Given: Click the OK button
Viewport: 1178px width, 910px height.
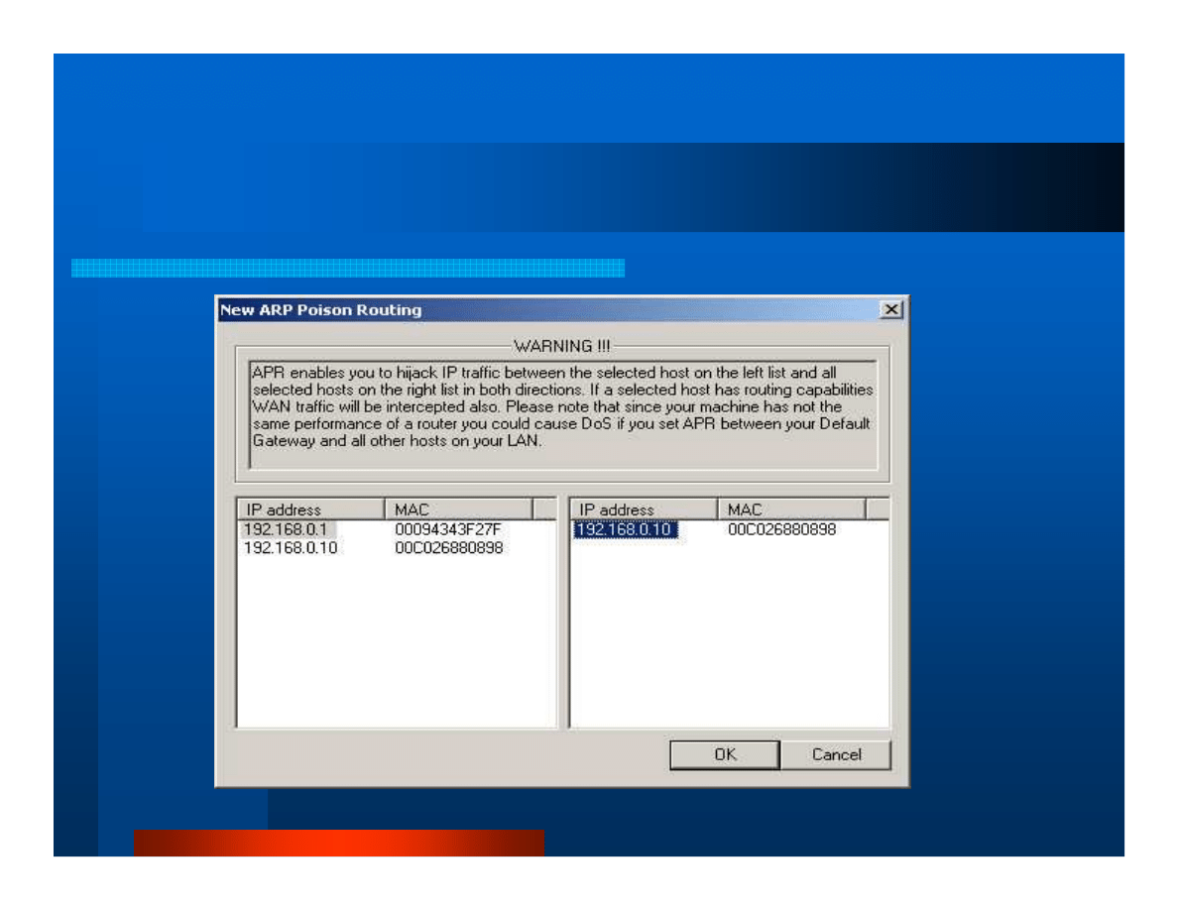Looking at the screenshot, I should 724,754.
